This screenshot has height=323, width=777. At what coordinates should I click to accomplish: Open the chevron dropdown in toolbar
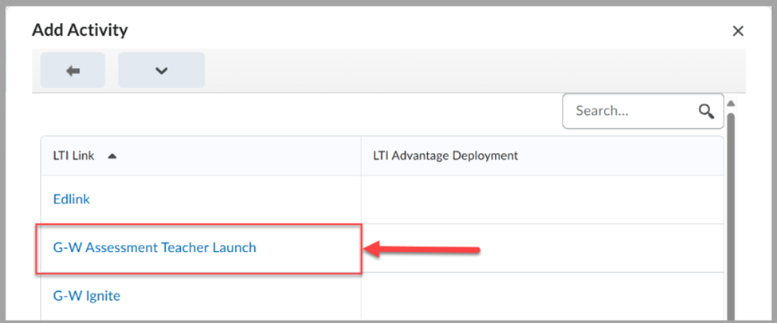161,70
